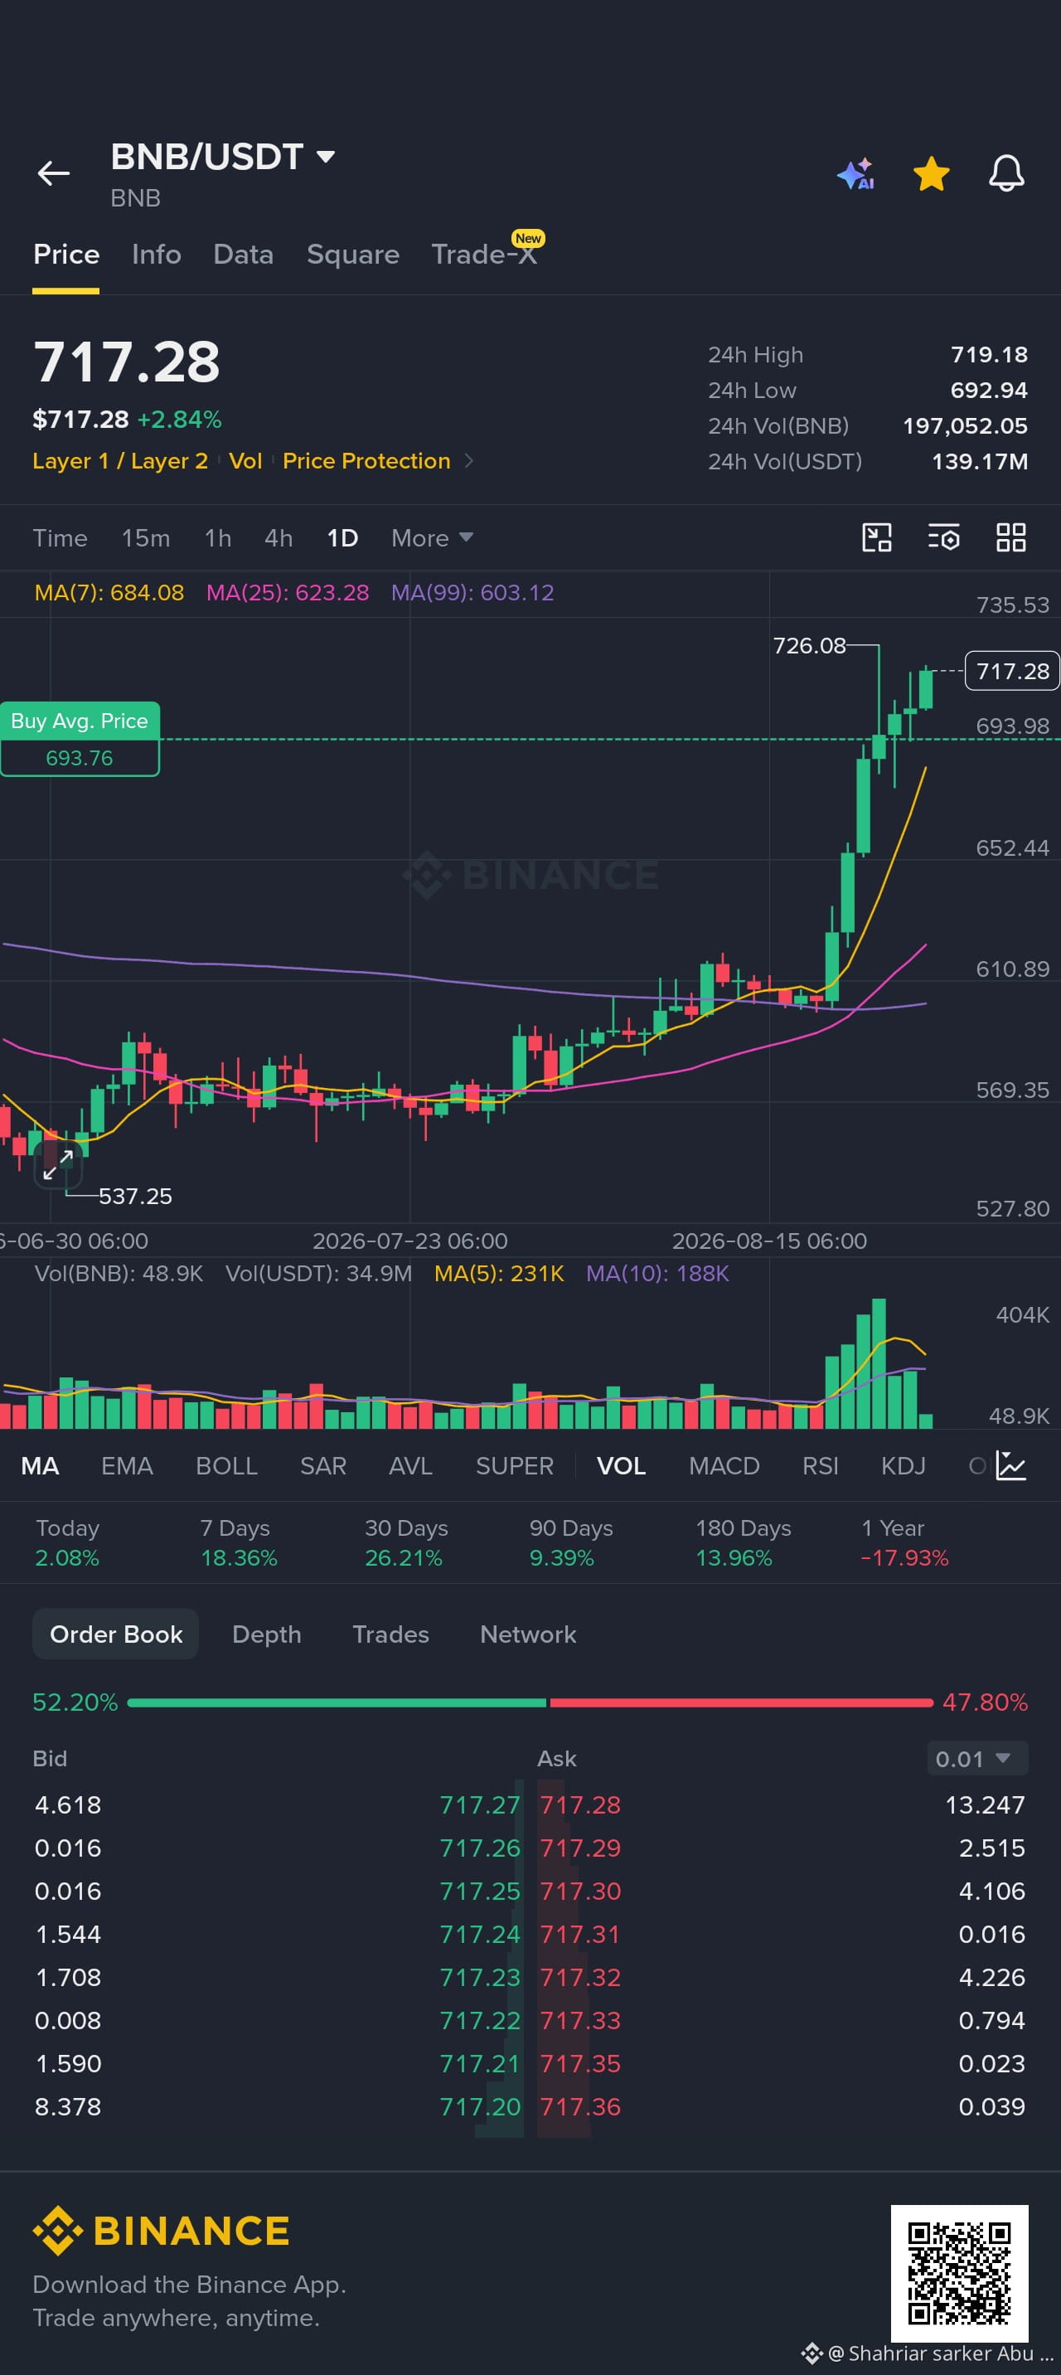
Task: Click the QR code image
Action: click(x=960, y=2274)
